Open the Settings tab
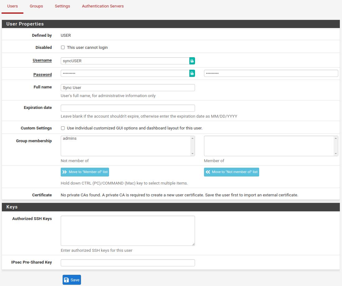Screen dimensions: 342x286 62,6
